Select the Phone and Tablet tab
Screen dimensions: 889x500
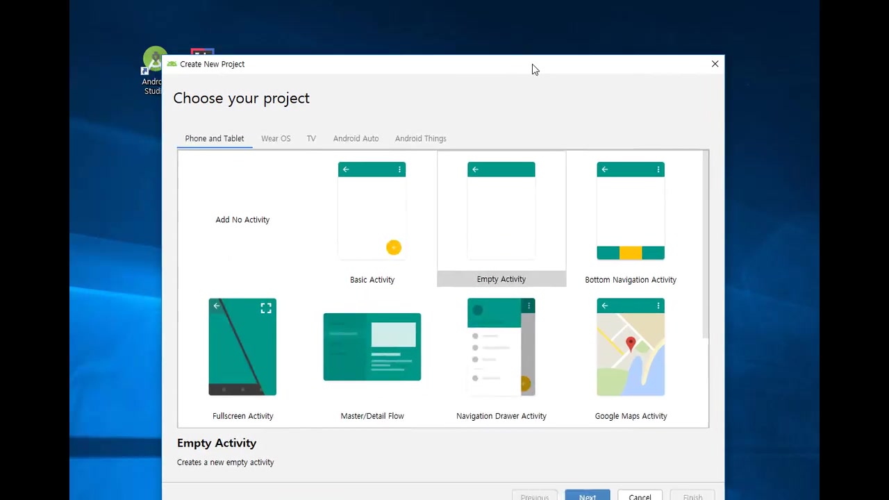(214, 138)
